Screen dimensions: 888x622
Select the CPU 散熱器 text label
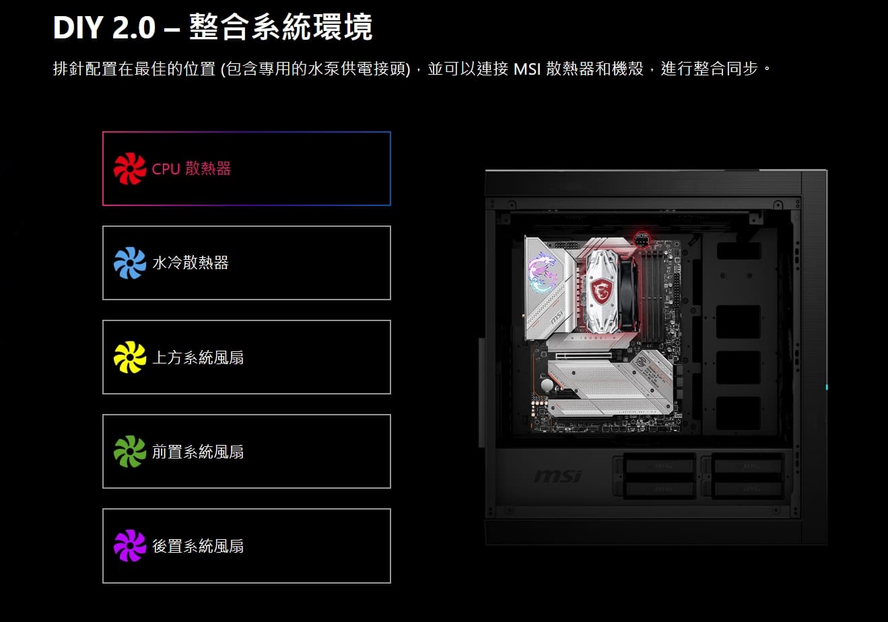[191, 169]
